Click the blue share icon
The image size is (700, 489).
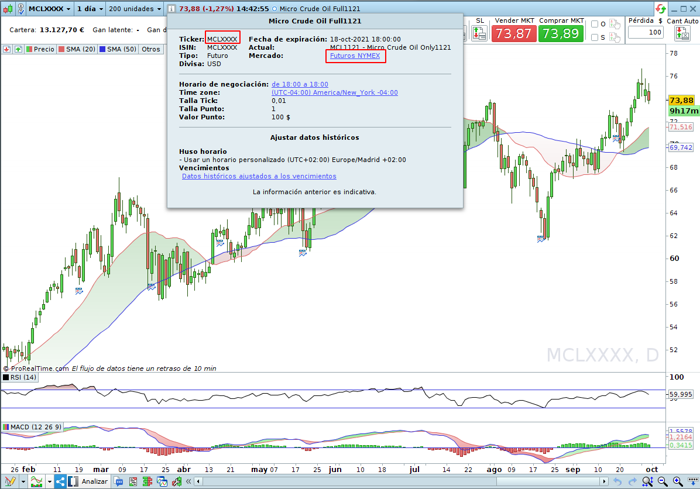(60, 481)
